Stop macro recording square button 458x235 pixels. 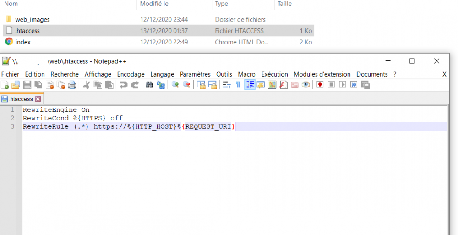[331, 85]
